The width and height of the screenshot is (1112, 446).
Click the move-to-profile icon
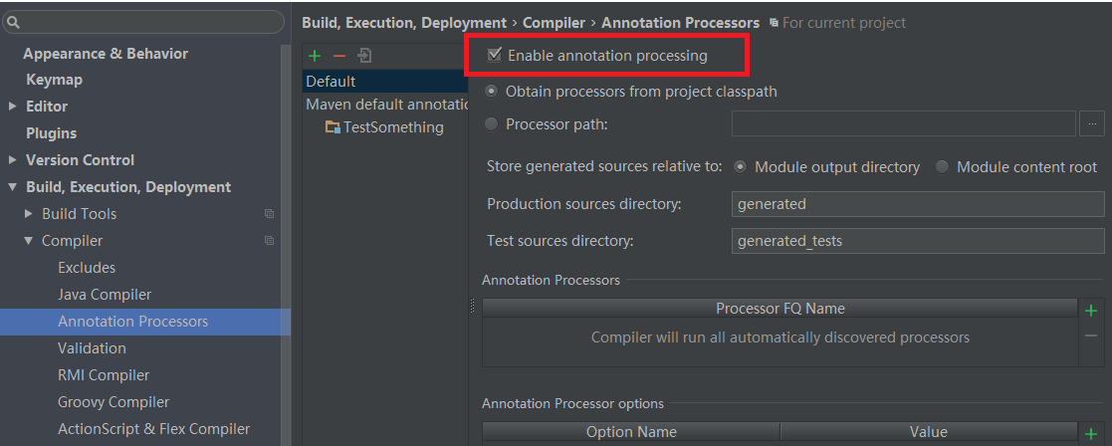click(x=365, y=56)
